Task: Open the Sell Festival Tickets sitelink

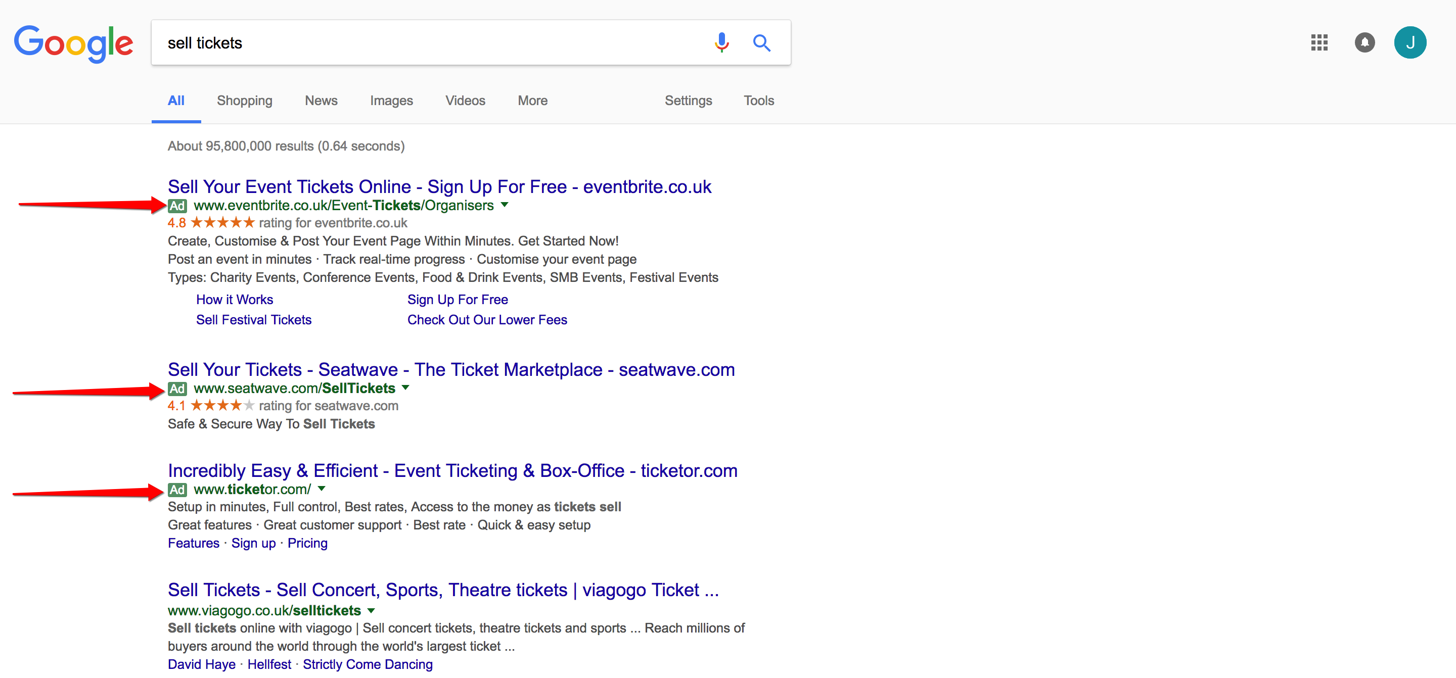Action: (254, 320)
